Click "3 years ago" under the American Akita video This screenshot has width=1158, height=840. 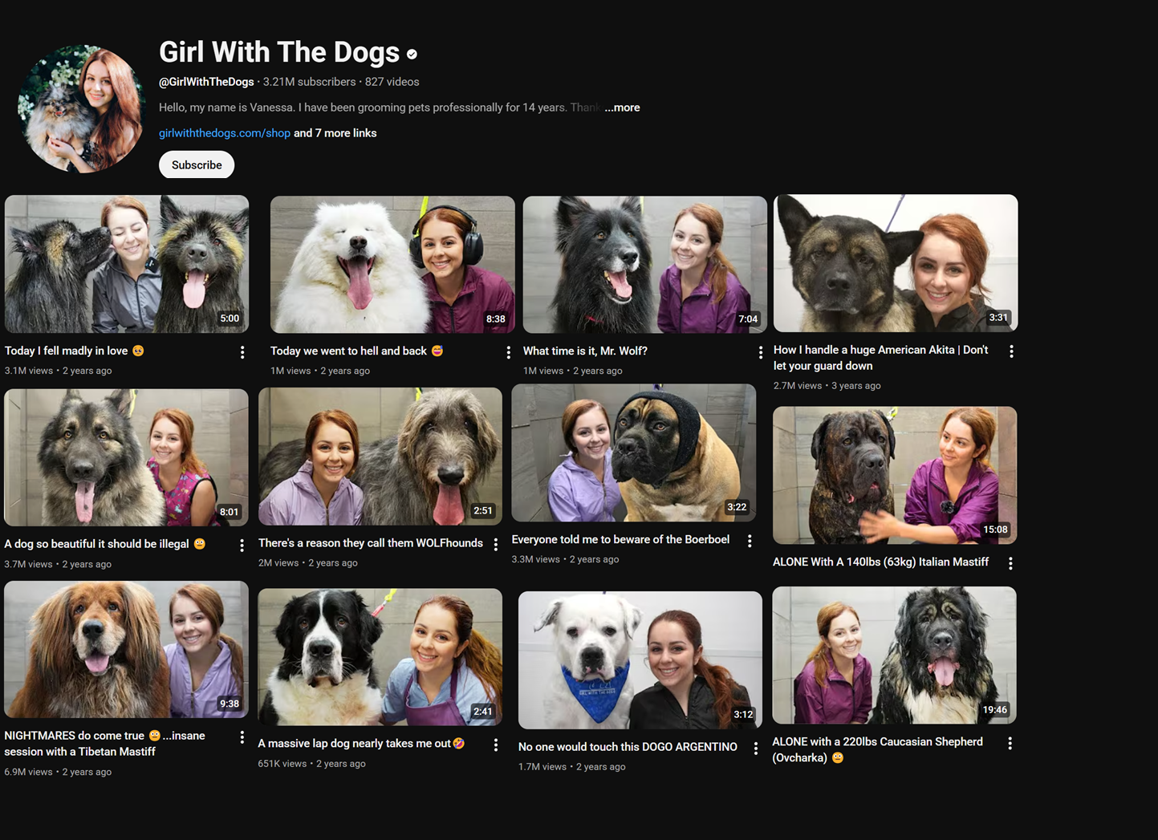pos(856,386)
